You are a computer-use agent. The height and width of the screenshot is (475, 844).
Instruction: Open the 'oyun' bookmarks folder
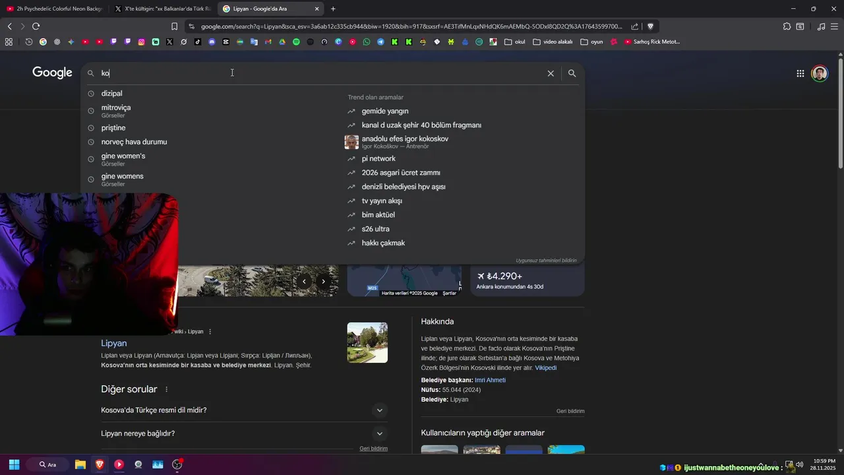click(x=591, y=42)
